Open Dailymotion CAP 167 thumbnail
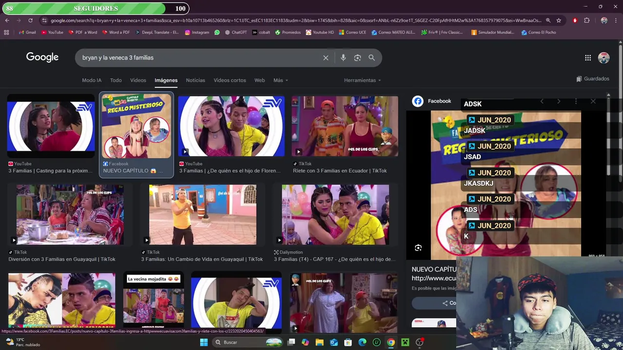Viewport: 623px width, 350px height. 335,214
